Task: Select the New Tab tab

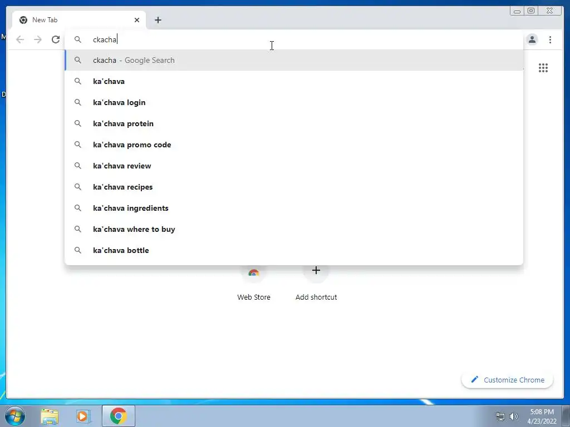Action: [x=79, y=20]
